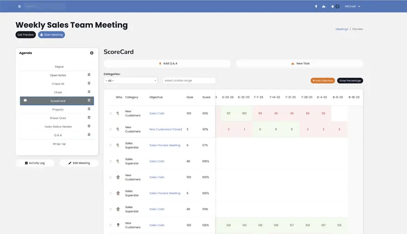Go to Check IN agenda item
The image size is (407, 234).
click(x=58, y=84)
